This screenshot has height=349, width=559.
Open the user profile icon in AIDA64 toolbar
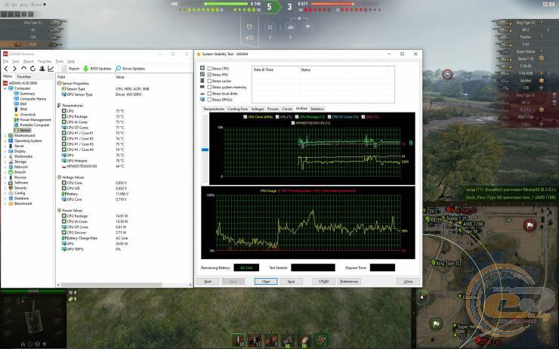(42, 69)
